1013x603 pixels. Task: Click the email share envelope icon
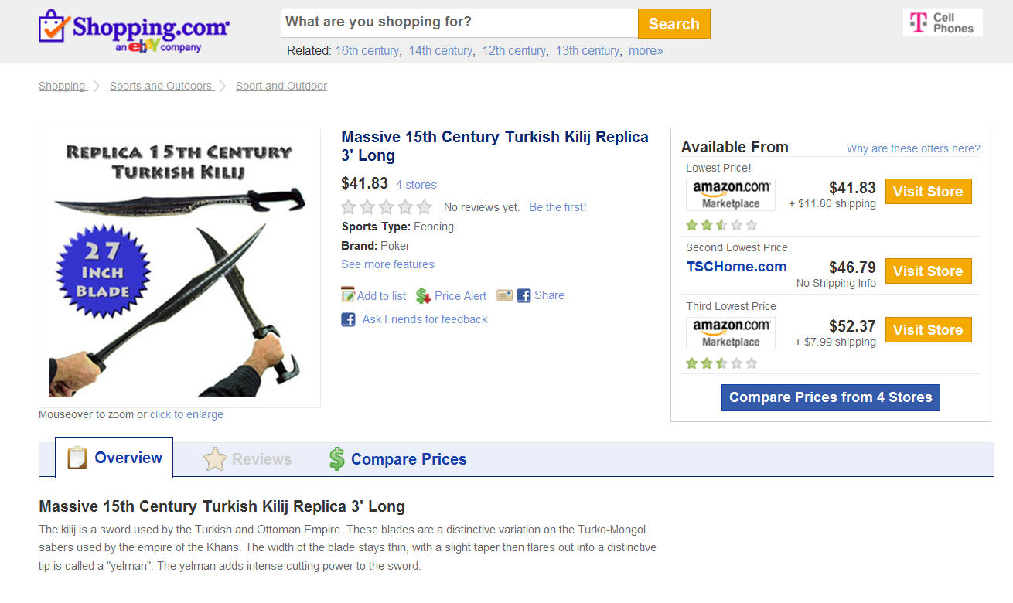[505, 295]
